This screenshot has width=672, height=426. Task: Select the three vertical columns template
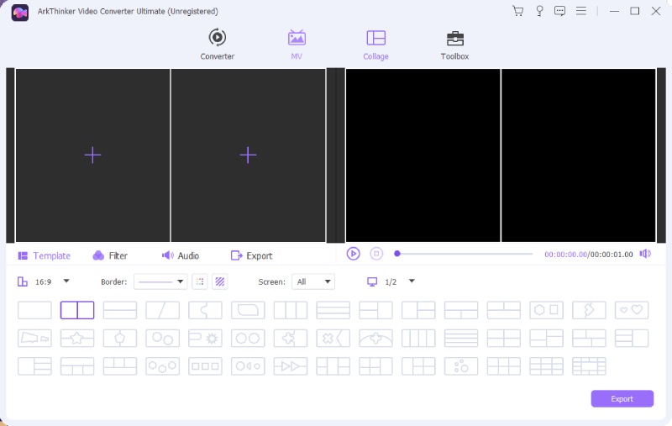[291, 310]
